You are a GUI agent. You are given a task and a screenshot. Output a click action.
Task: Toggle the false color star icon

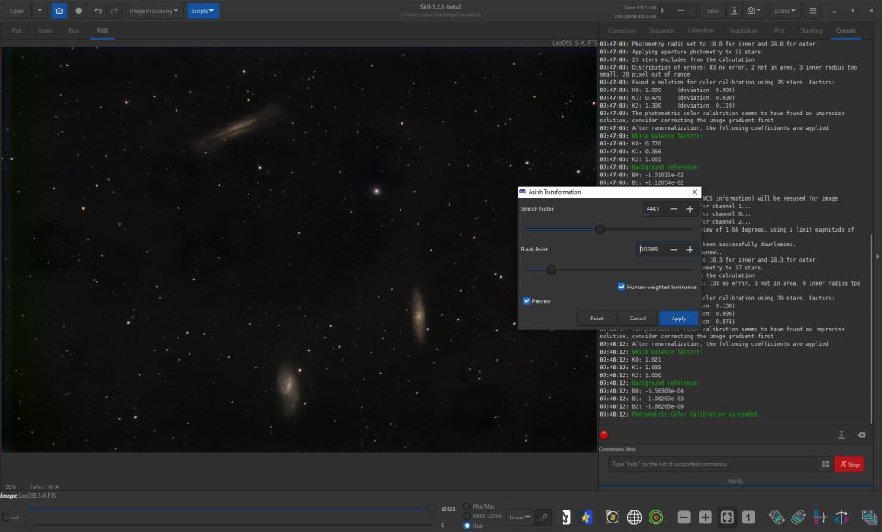click(x=586, y=517)
